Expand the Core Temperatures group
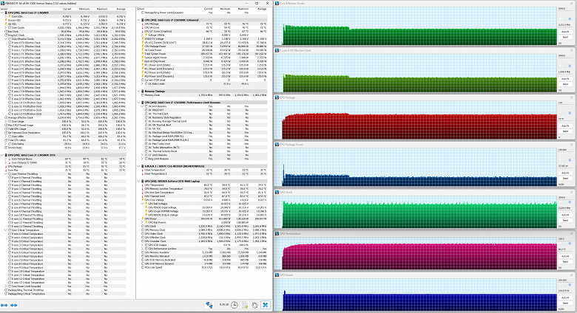 5,158
